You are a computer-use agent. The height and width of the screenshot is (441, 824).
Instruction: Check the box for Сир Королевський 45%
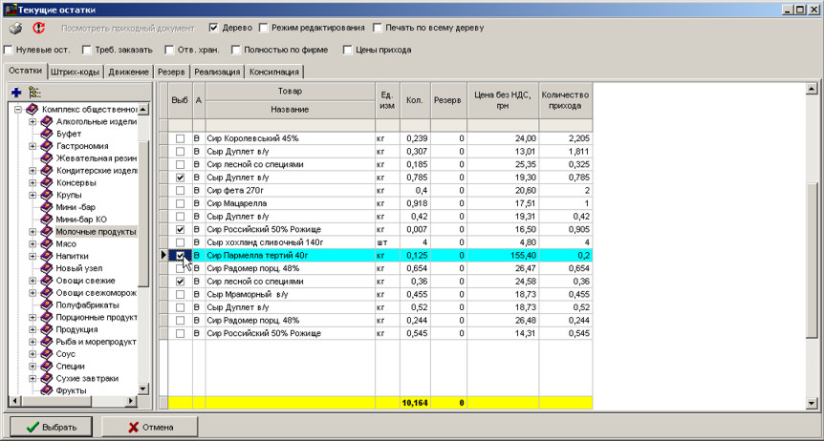[180, 138]
